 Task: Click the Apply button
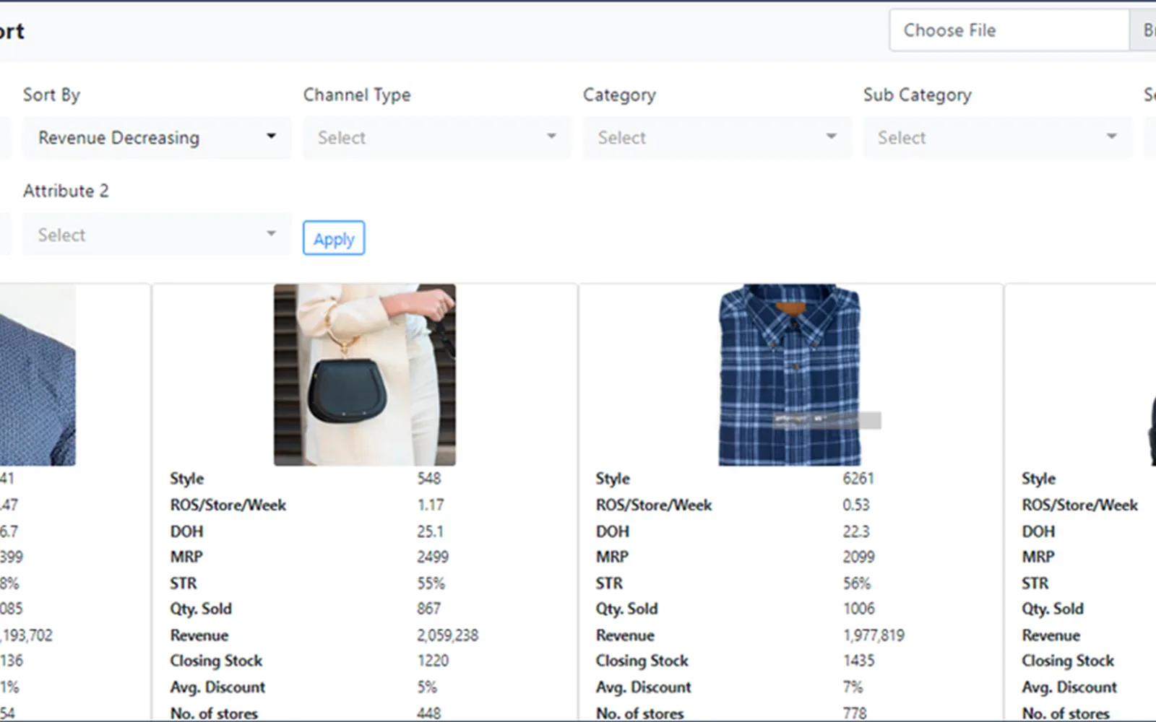(334, 238)
